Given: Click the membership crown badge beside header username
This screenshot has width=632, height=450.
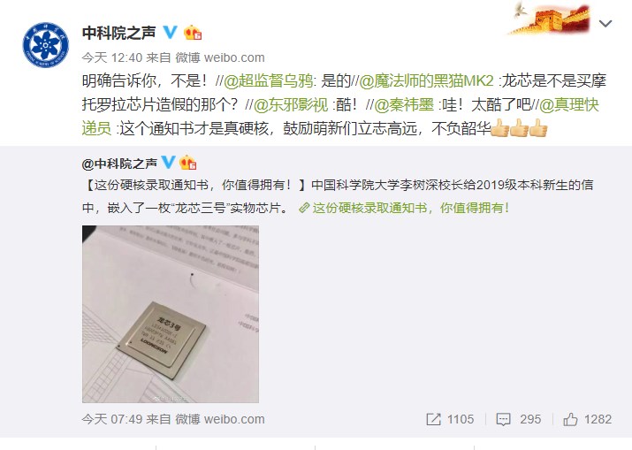Looking at the screenshot, I should [x=193, y=32].
